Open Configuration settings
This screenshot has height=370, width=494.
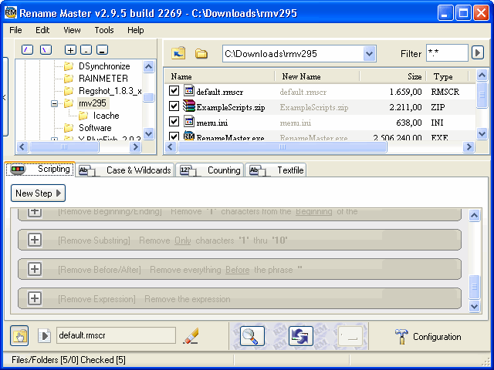pyautogui.click(x=428, y=337)
